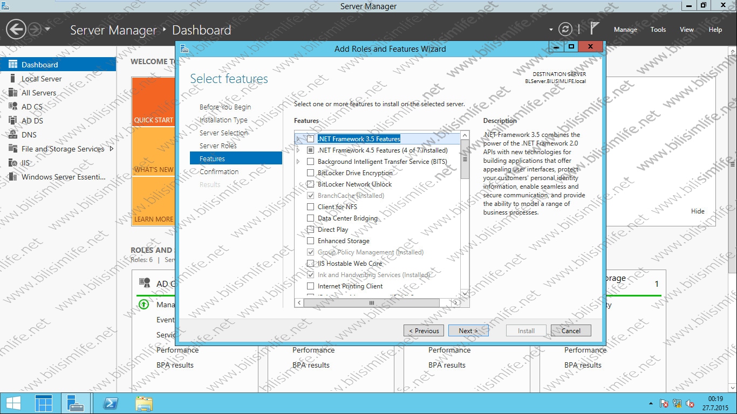The width and height of the screenshot is (737, 414).
Task: Open File and Storage Services in the sidebar
Action: [58, 149]
